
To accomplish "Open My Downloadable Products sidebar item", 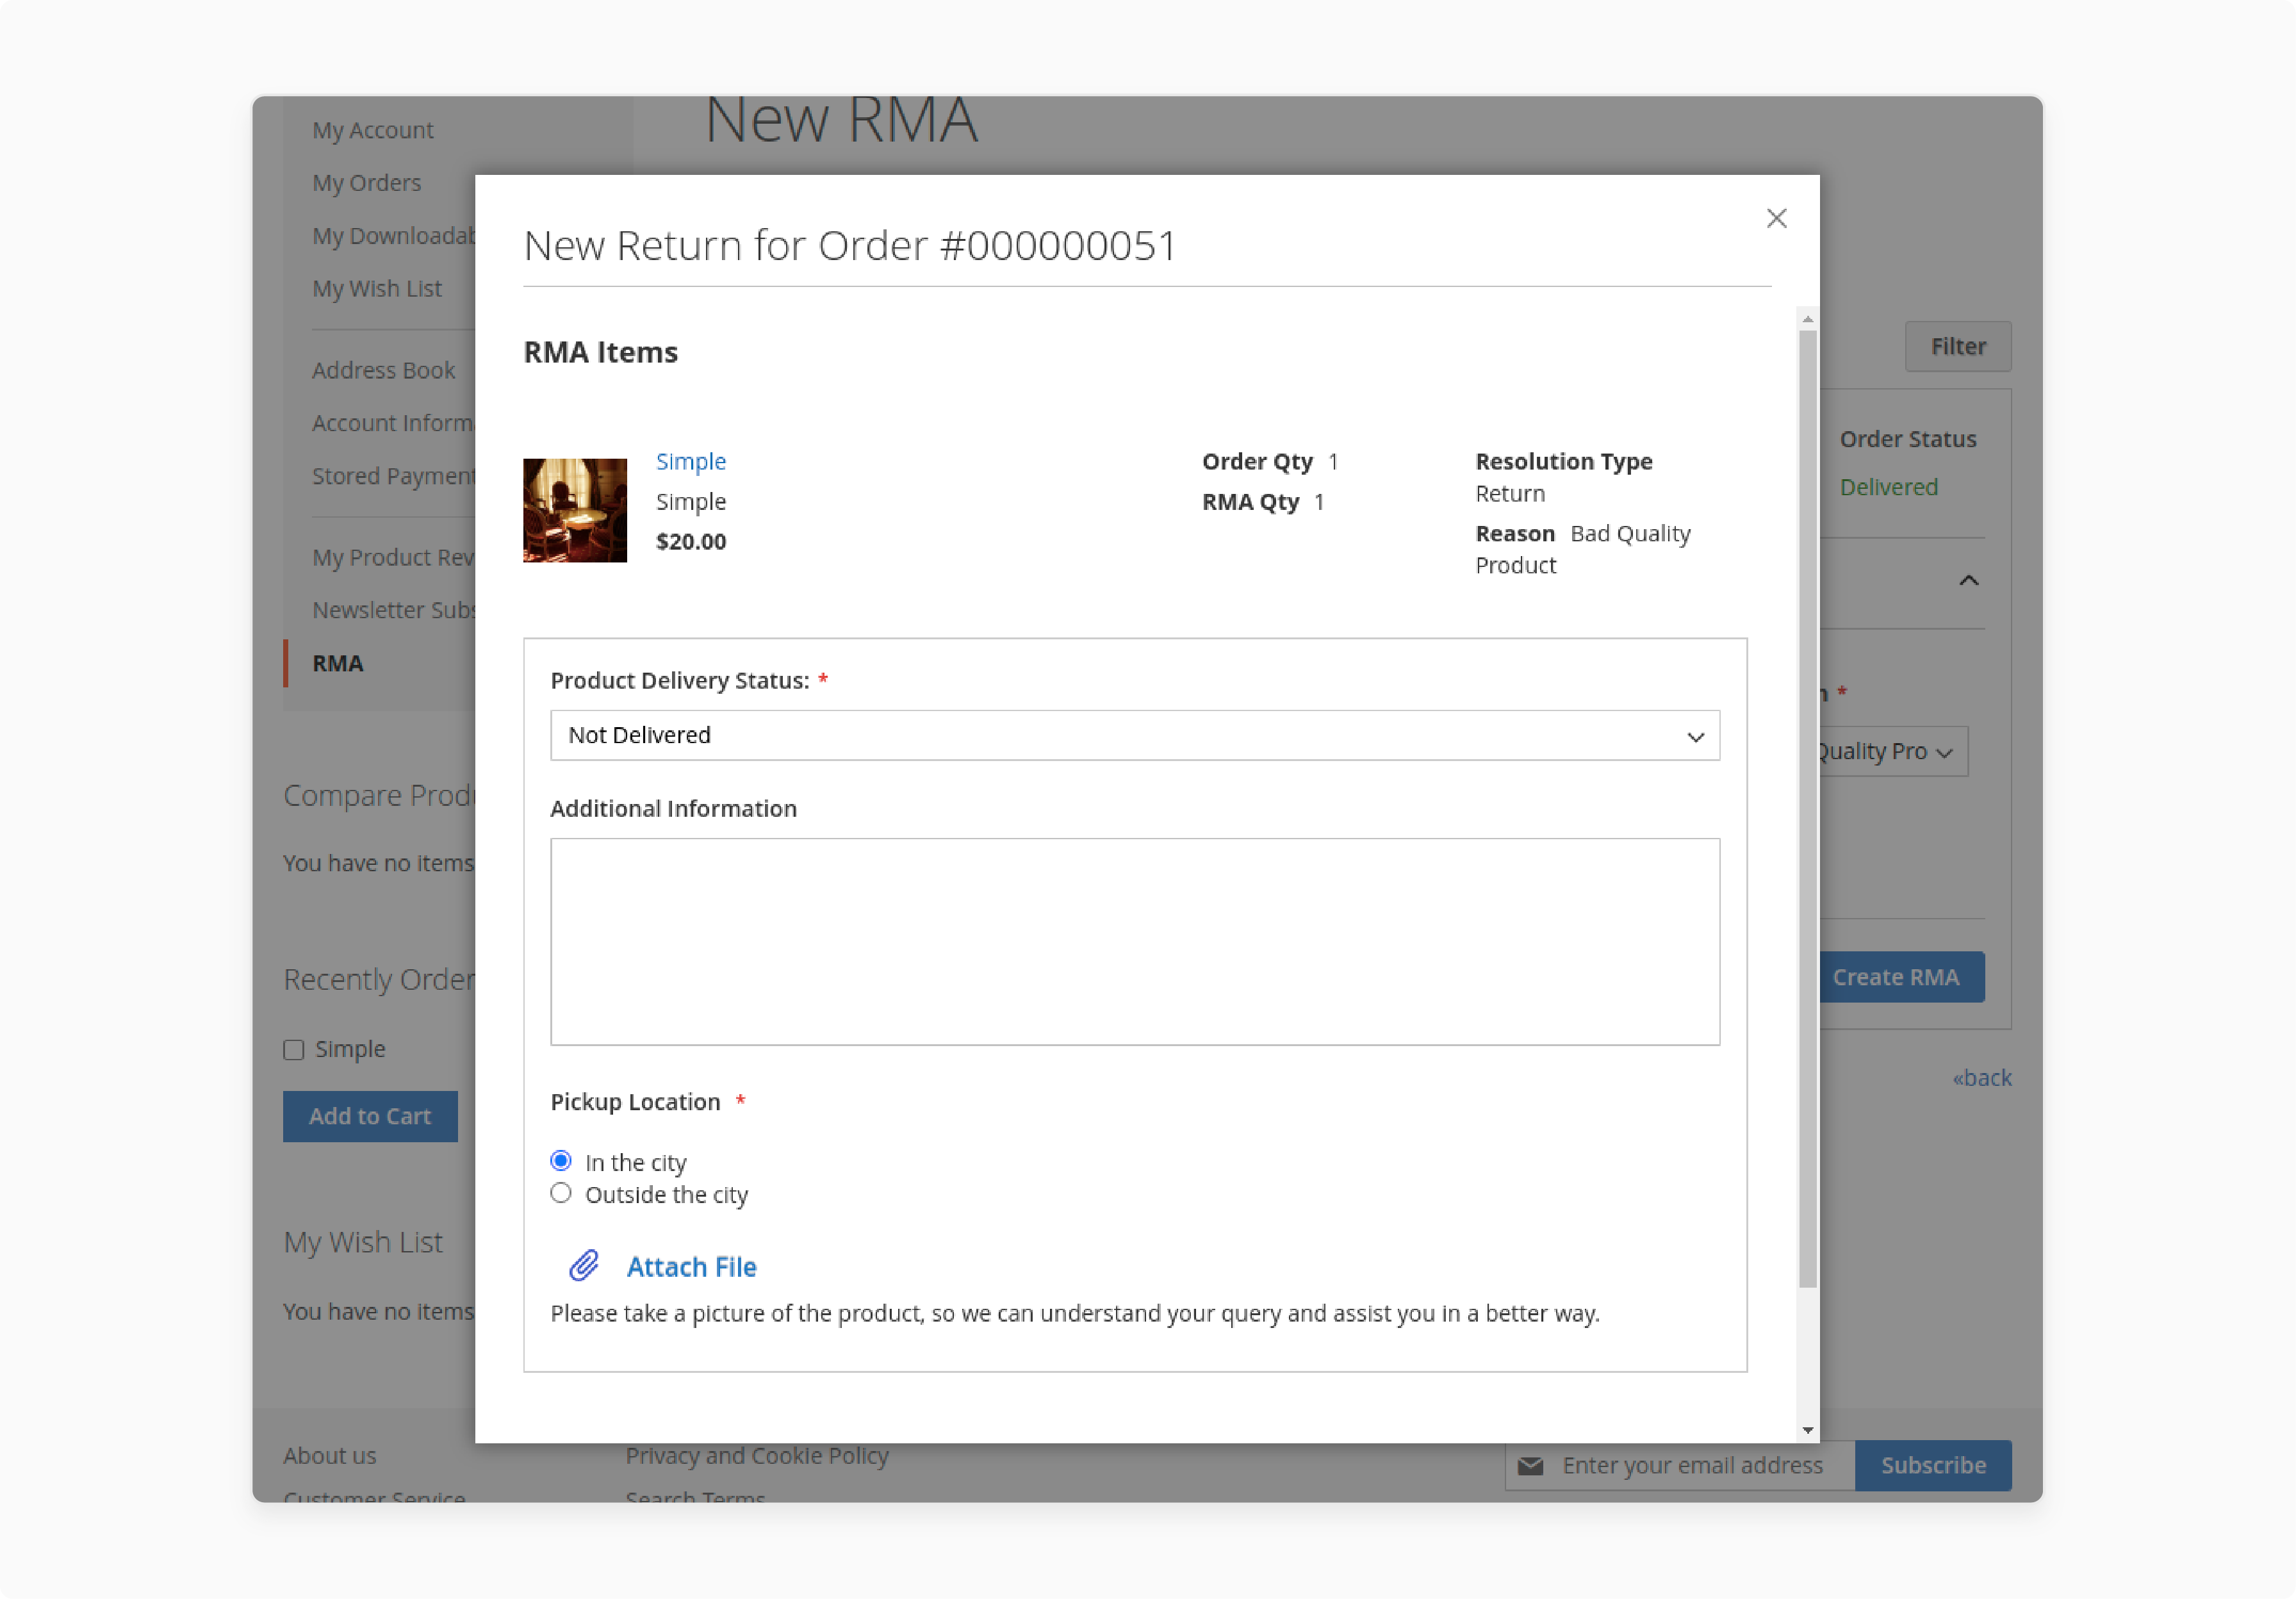I will point(393,236).
